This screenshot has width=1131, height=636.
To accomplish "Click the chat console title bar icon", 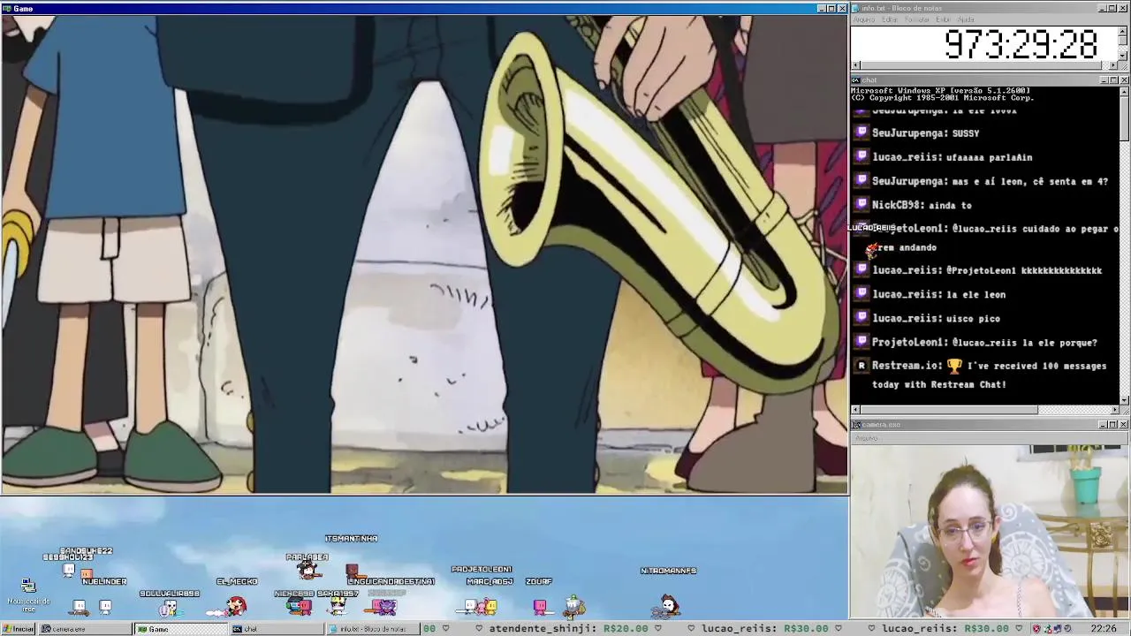I will coord(855,80).
